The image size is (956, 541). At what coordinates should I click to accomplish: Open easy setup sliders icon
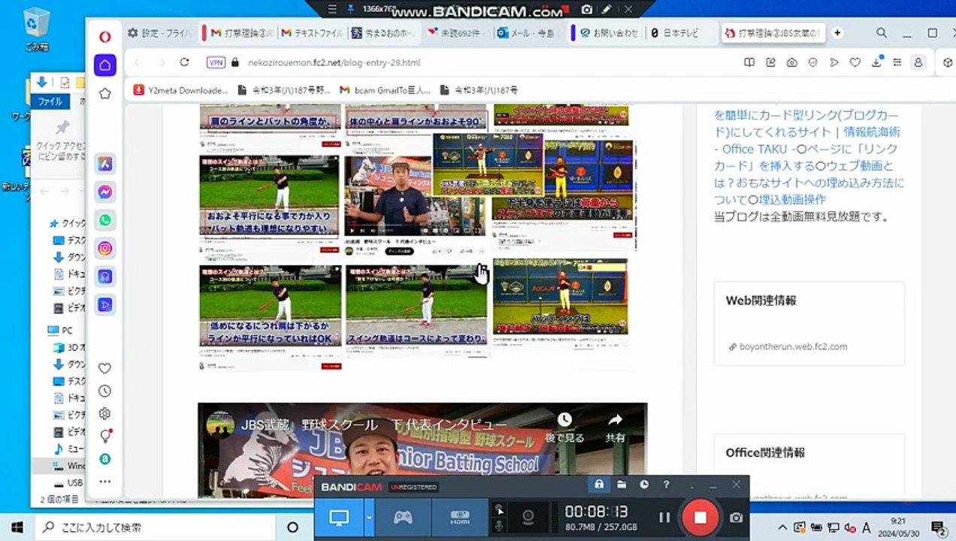897,62
